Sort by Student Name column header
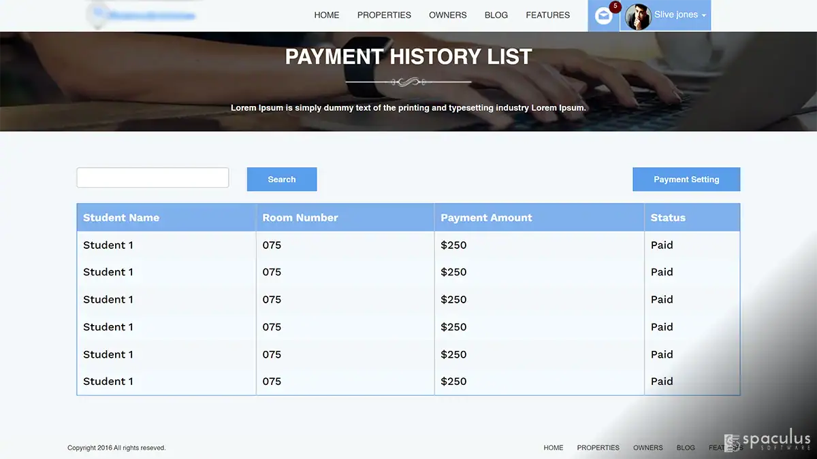This screenshot has height=459, width=817. point(121,218)
